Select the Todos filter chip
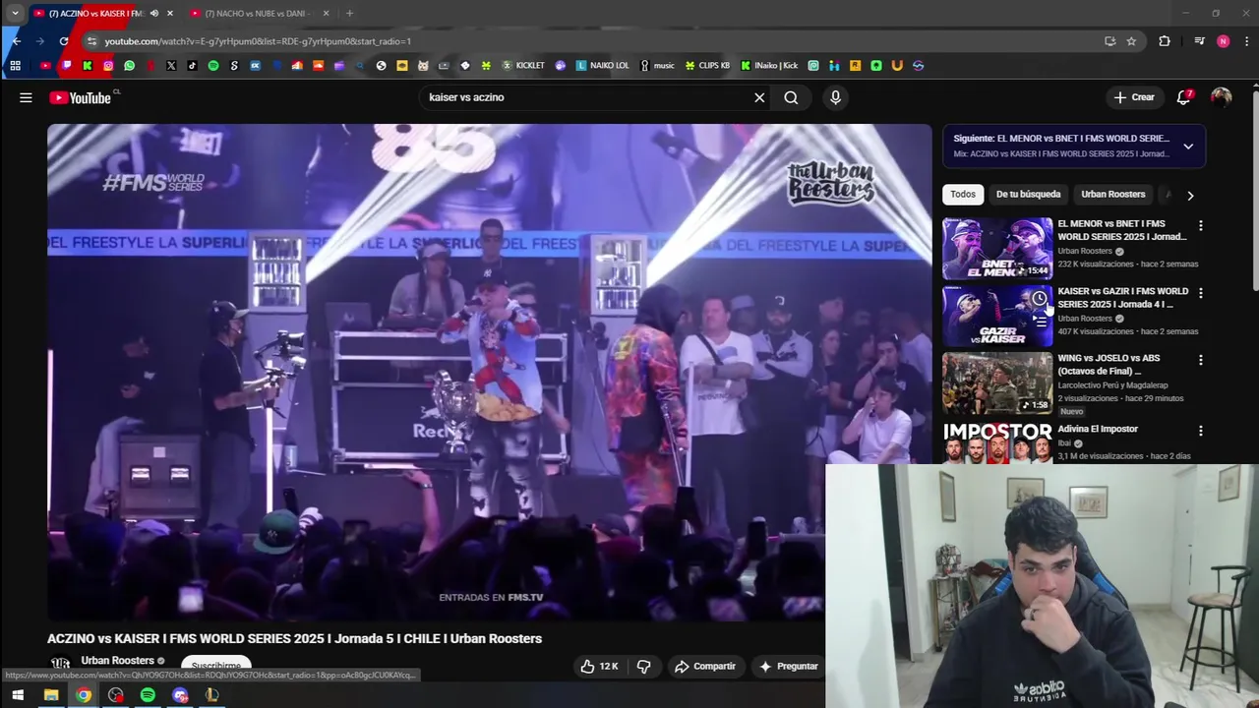This screenshot has width=1259, height=708. pyautogui.click(x=963, y=195)
